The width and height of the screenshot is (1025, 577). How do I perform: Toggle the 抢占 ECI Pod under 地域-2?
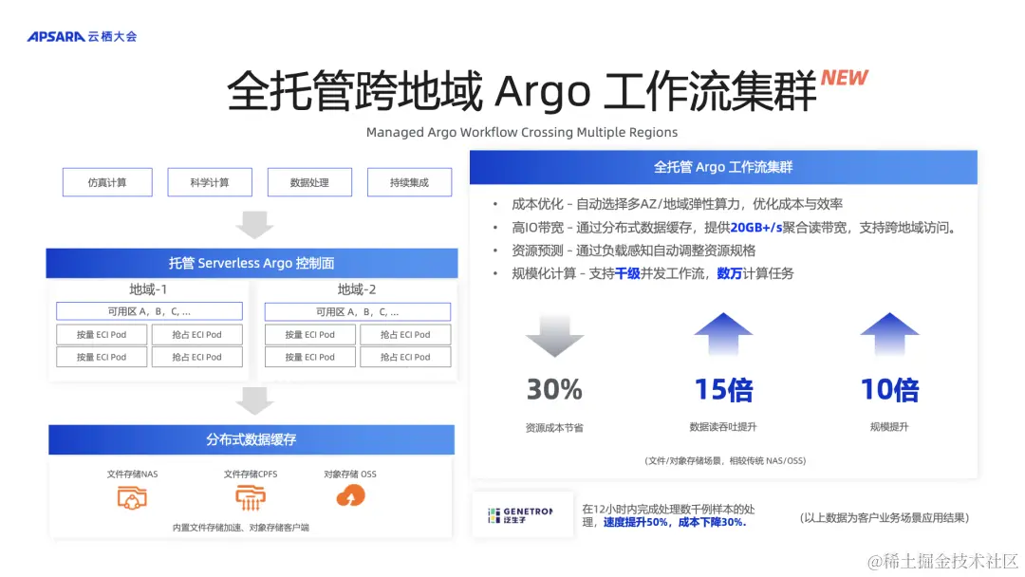[x=405, y=334]
